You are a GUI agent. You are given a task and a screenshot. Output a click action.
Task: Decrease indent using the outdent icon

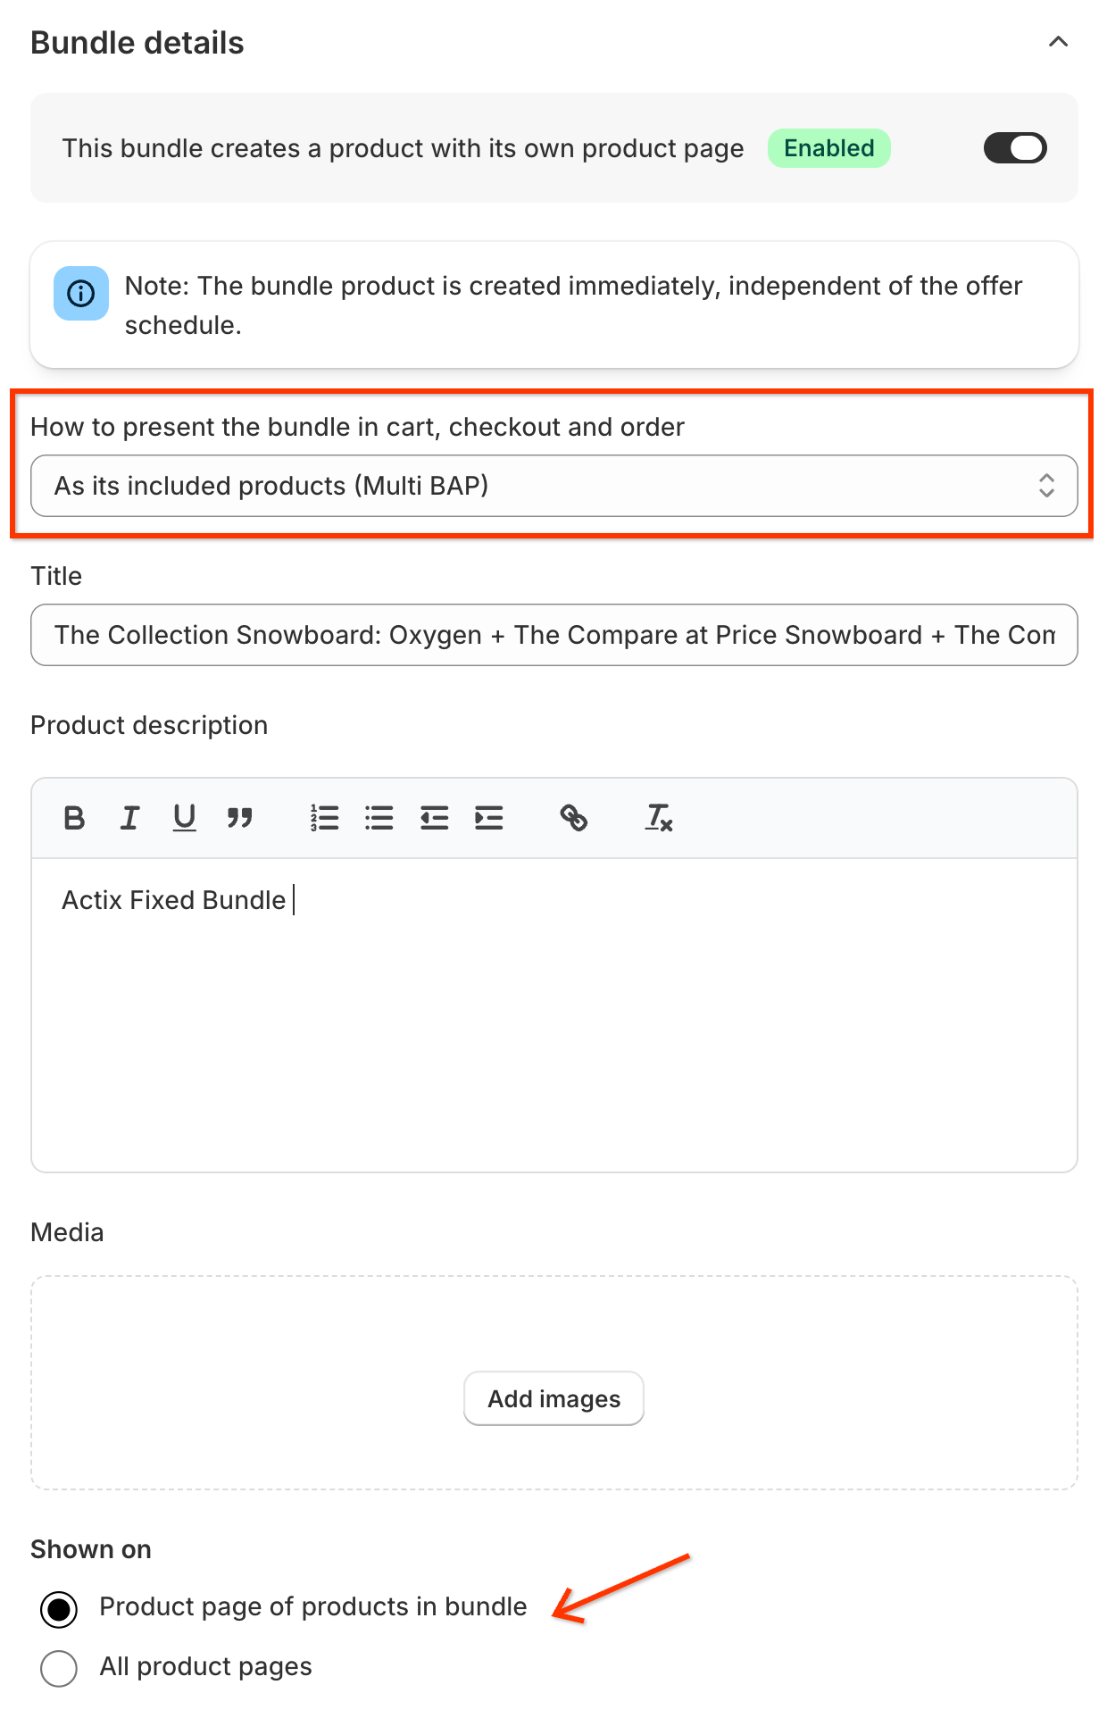[x=435, y=818]
